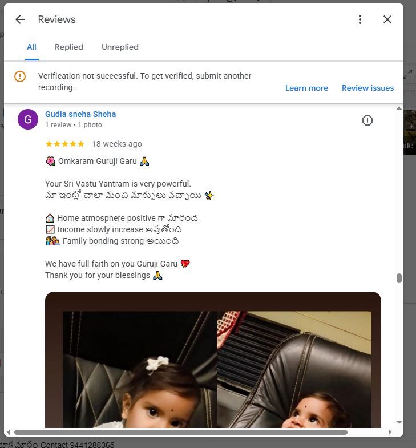Screen dimensions: 416x448
Task: Click the Reviews dialog title
Action: click(57, 19)
